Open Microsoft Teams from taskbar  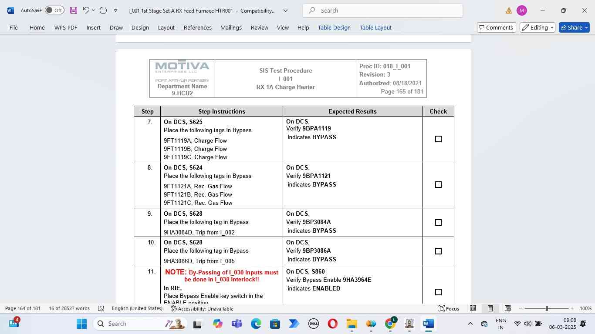(237, 324)
